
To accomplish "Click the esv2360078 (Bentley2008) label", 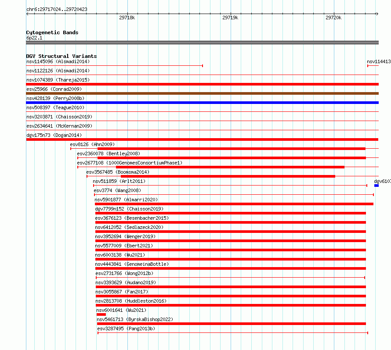I will point(109,154).
